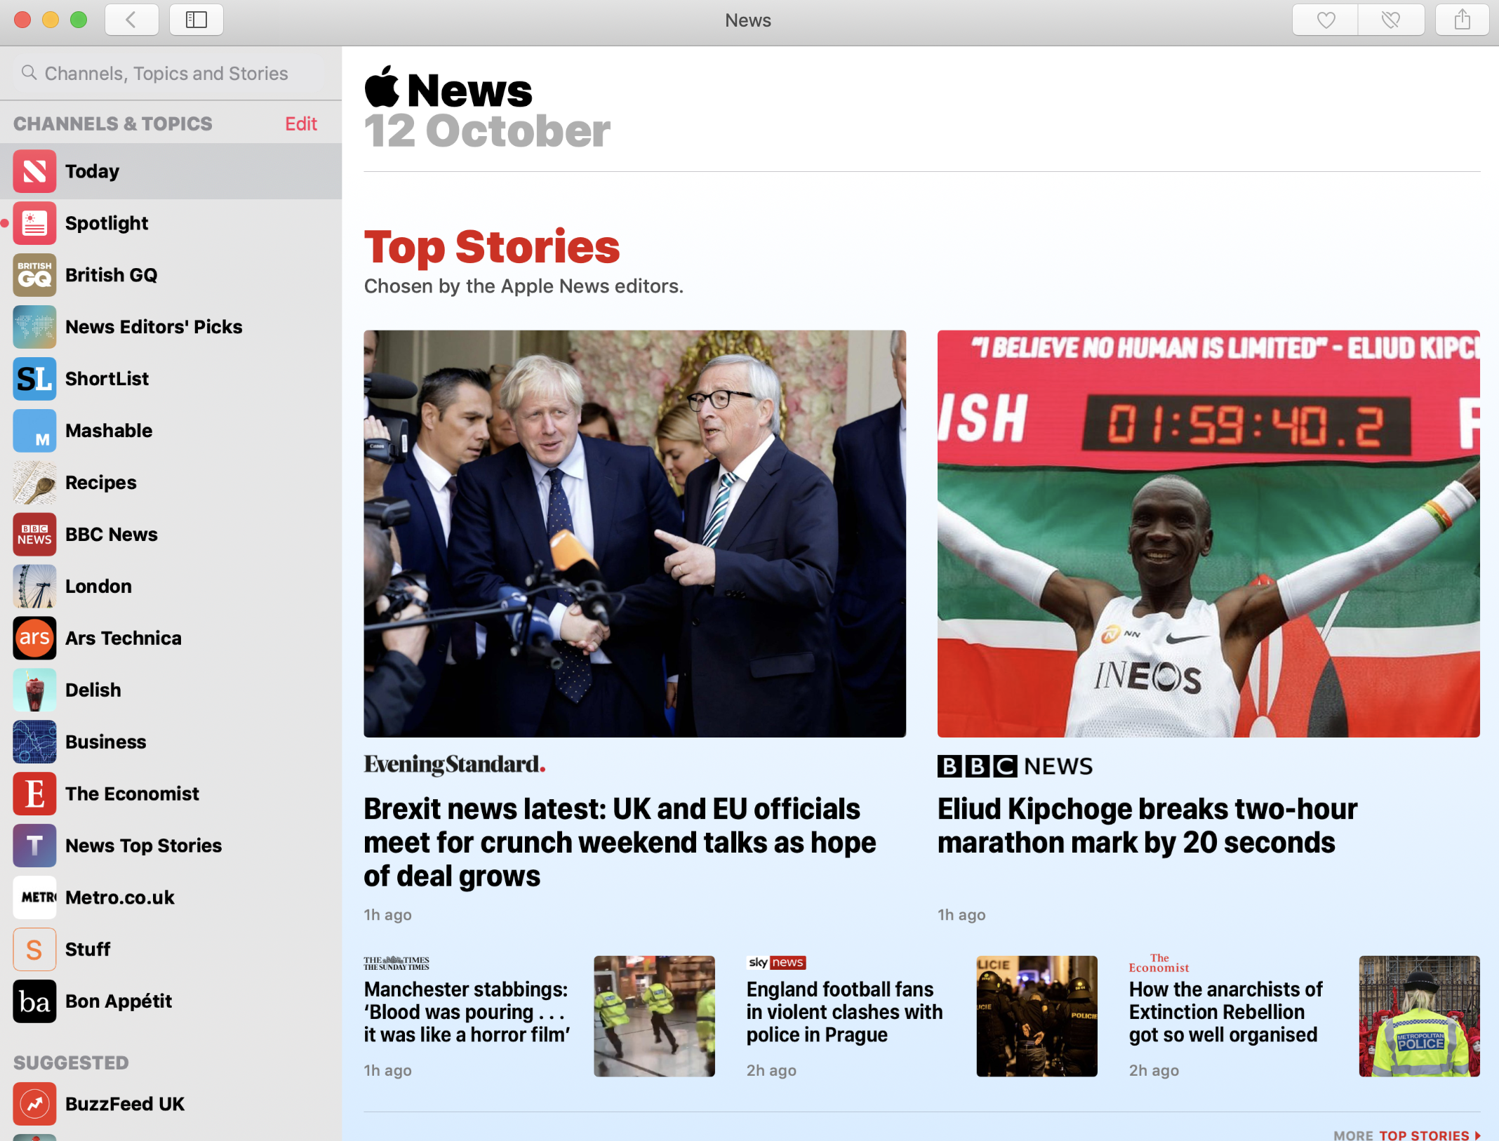Open the share button in toolbar
This screenshot has width=1499, height=1141.
pyautogui.click(x=1462, y=20)
